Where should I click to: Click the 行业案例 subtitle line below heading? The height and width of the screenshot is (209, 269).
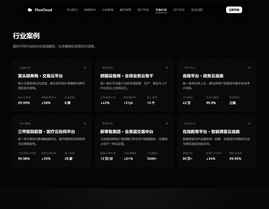coord(54,46)
